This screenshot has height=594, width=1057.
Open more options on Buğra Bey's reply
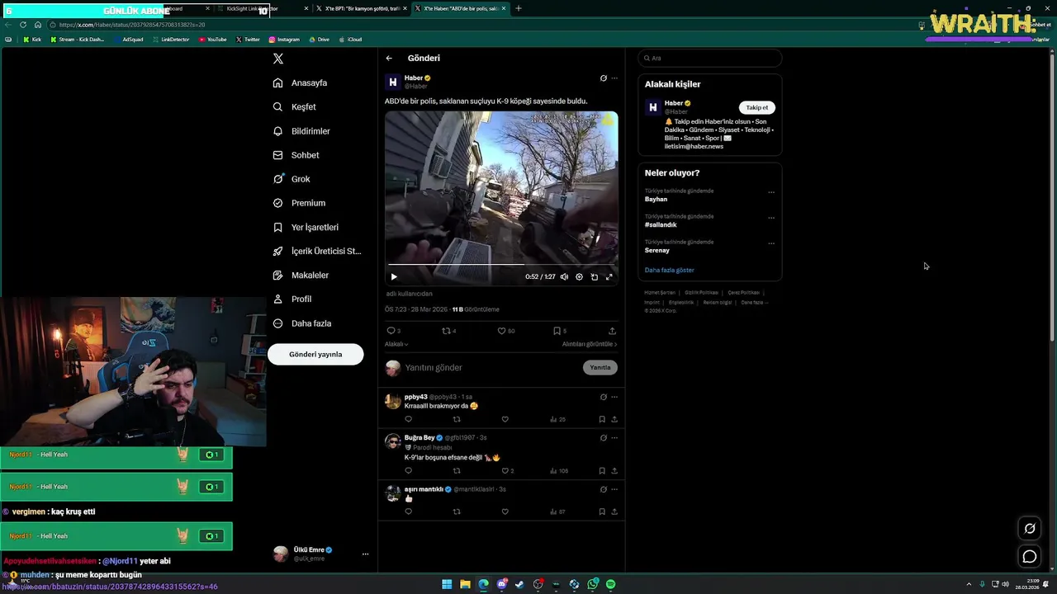point(614,437)
